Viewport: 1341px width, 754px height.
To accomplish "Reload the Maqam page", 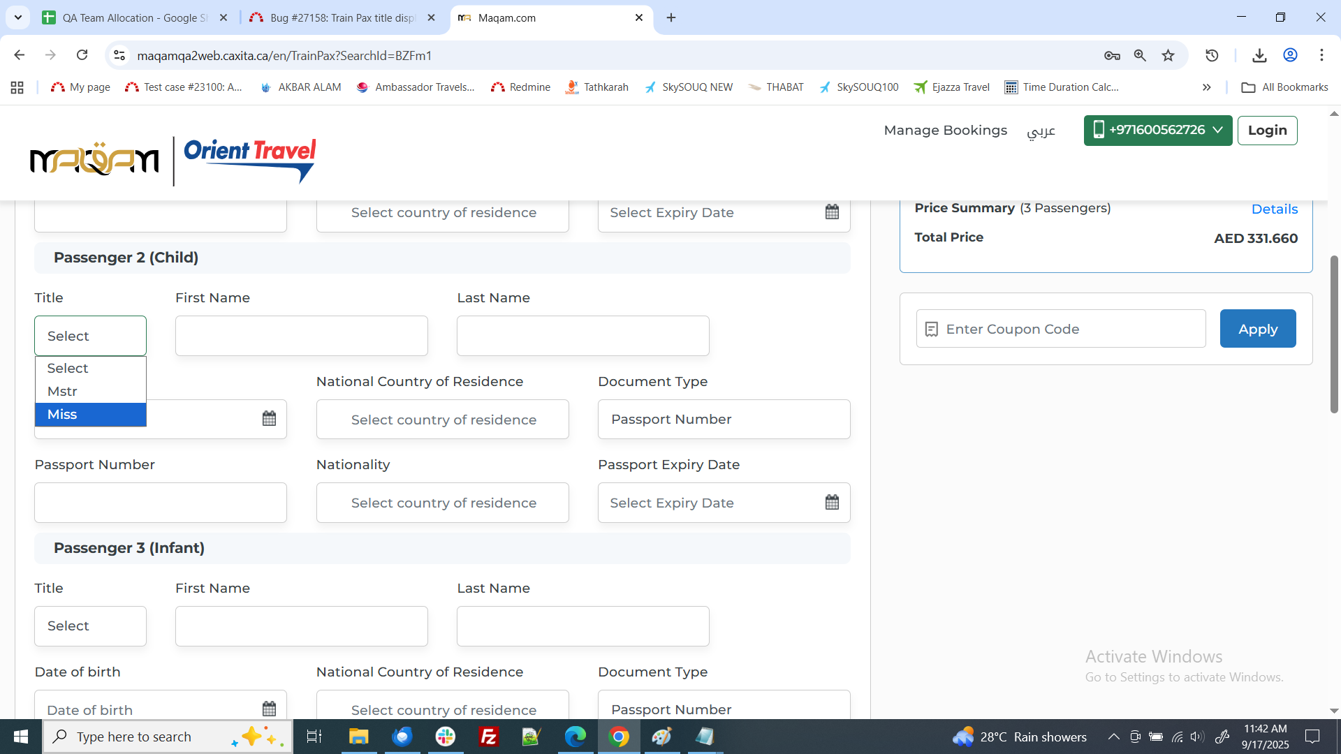I will 82,55.
